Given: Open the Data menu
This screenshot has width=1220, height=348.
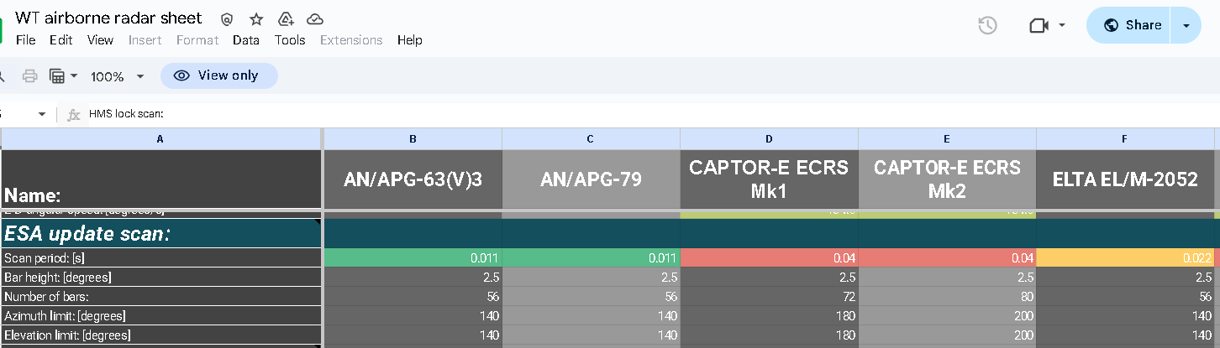Looking at the screenshot, I should (246, 40).
